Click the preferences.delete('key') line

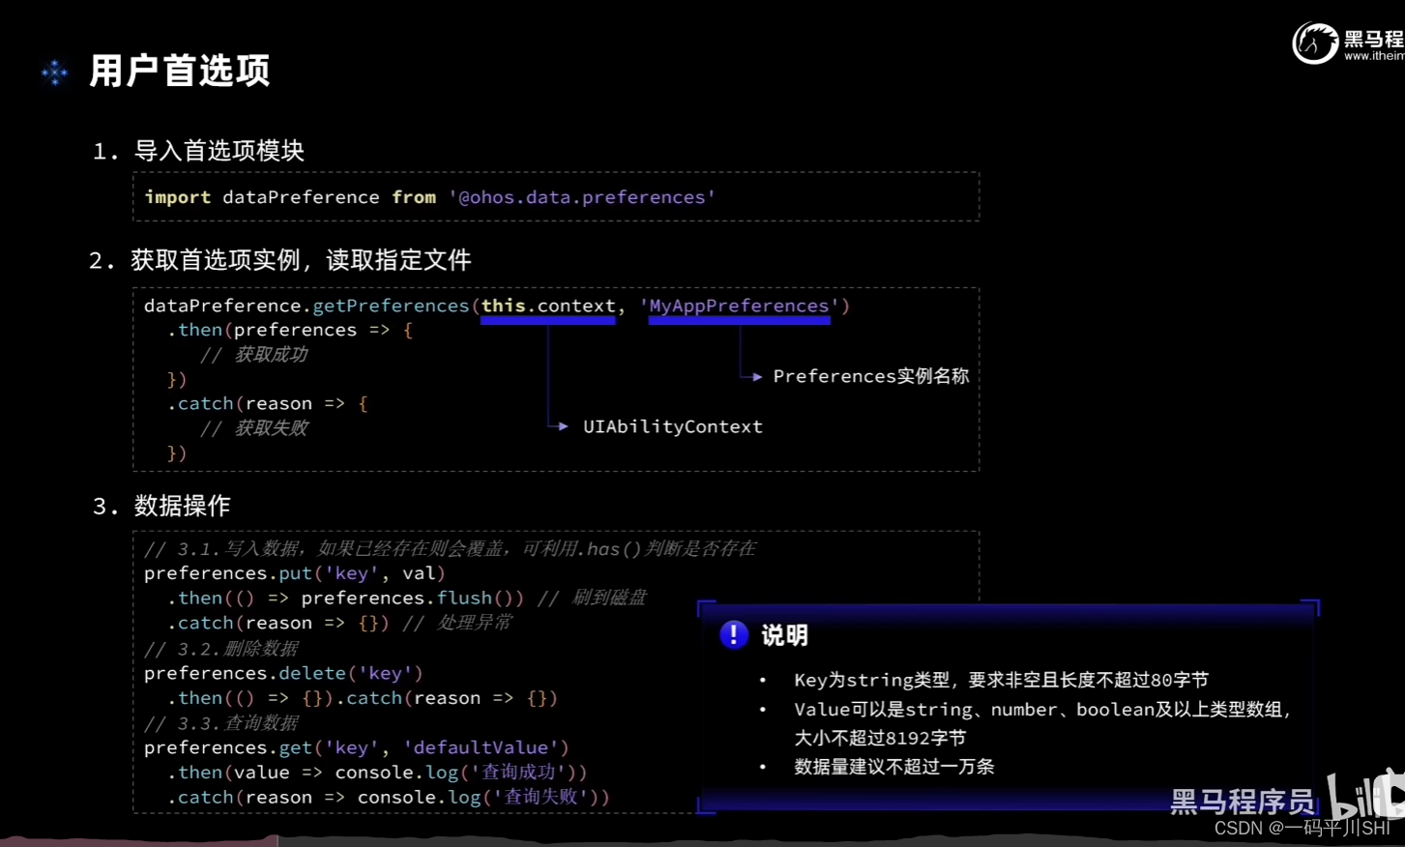click(283, 673)
